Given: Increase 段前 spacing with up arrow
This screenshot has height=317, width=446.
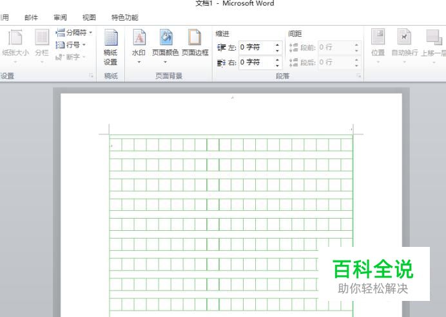Looking at the screenshot, I should [x=356, y=44].
